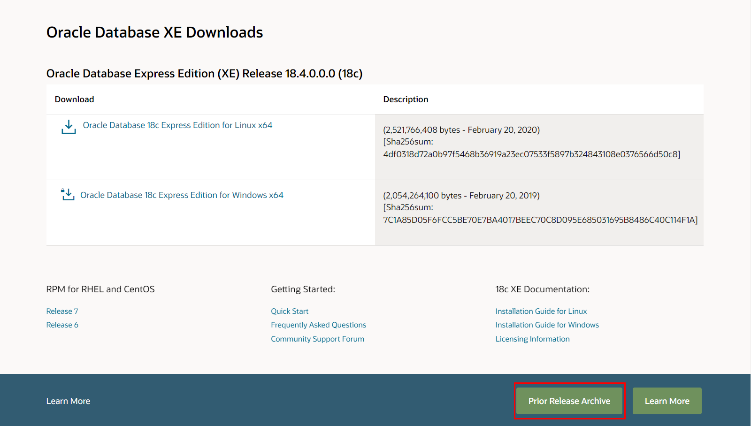Open the Release 7 RPM link
This screenshot has height=426, width=751.
point(62,311)
